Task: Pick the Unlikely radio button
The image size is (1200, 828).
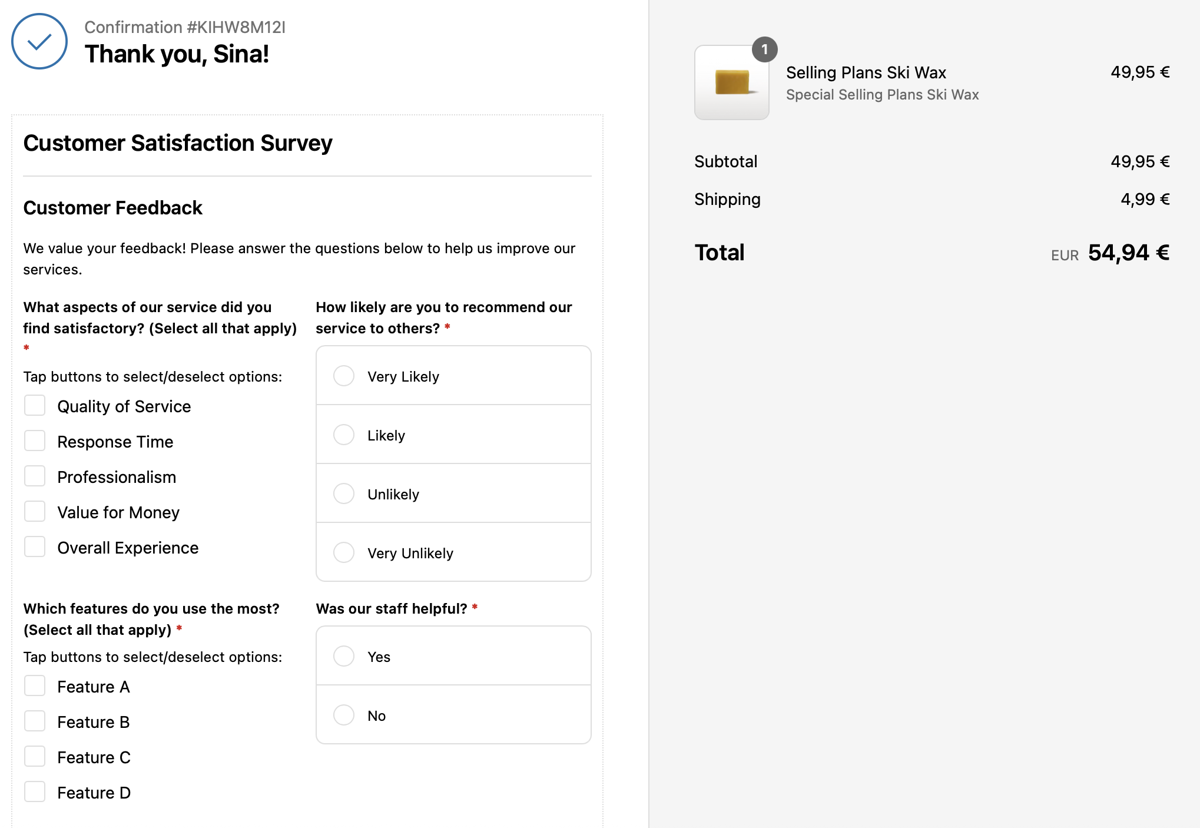Action: click(344, 494)
